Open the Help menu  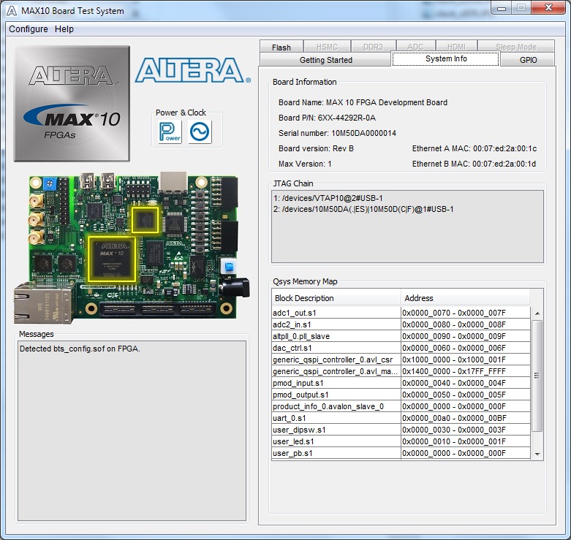(x=64, y=29)
